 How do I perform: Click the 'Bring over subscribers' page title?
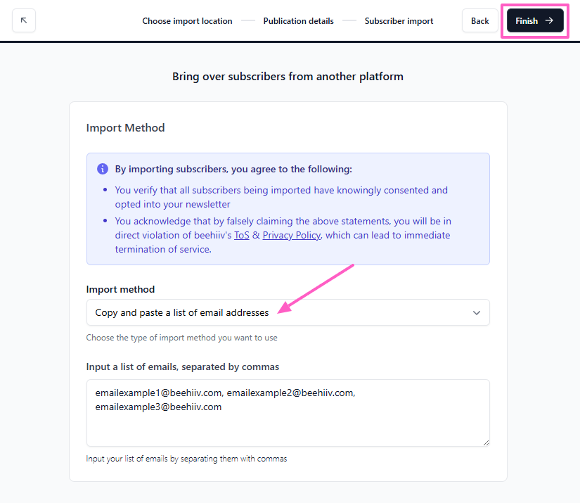(288, 76)
